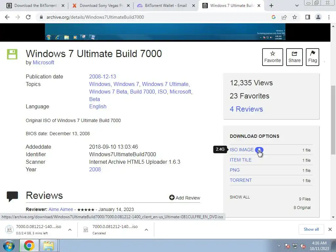This screenshot has height=252, width=336.
Task: Click the English language link
Action: pyautogui.click(x=98, y=107)
